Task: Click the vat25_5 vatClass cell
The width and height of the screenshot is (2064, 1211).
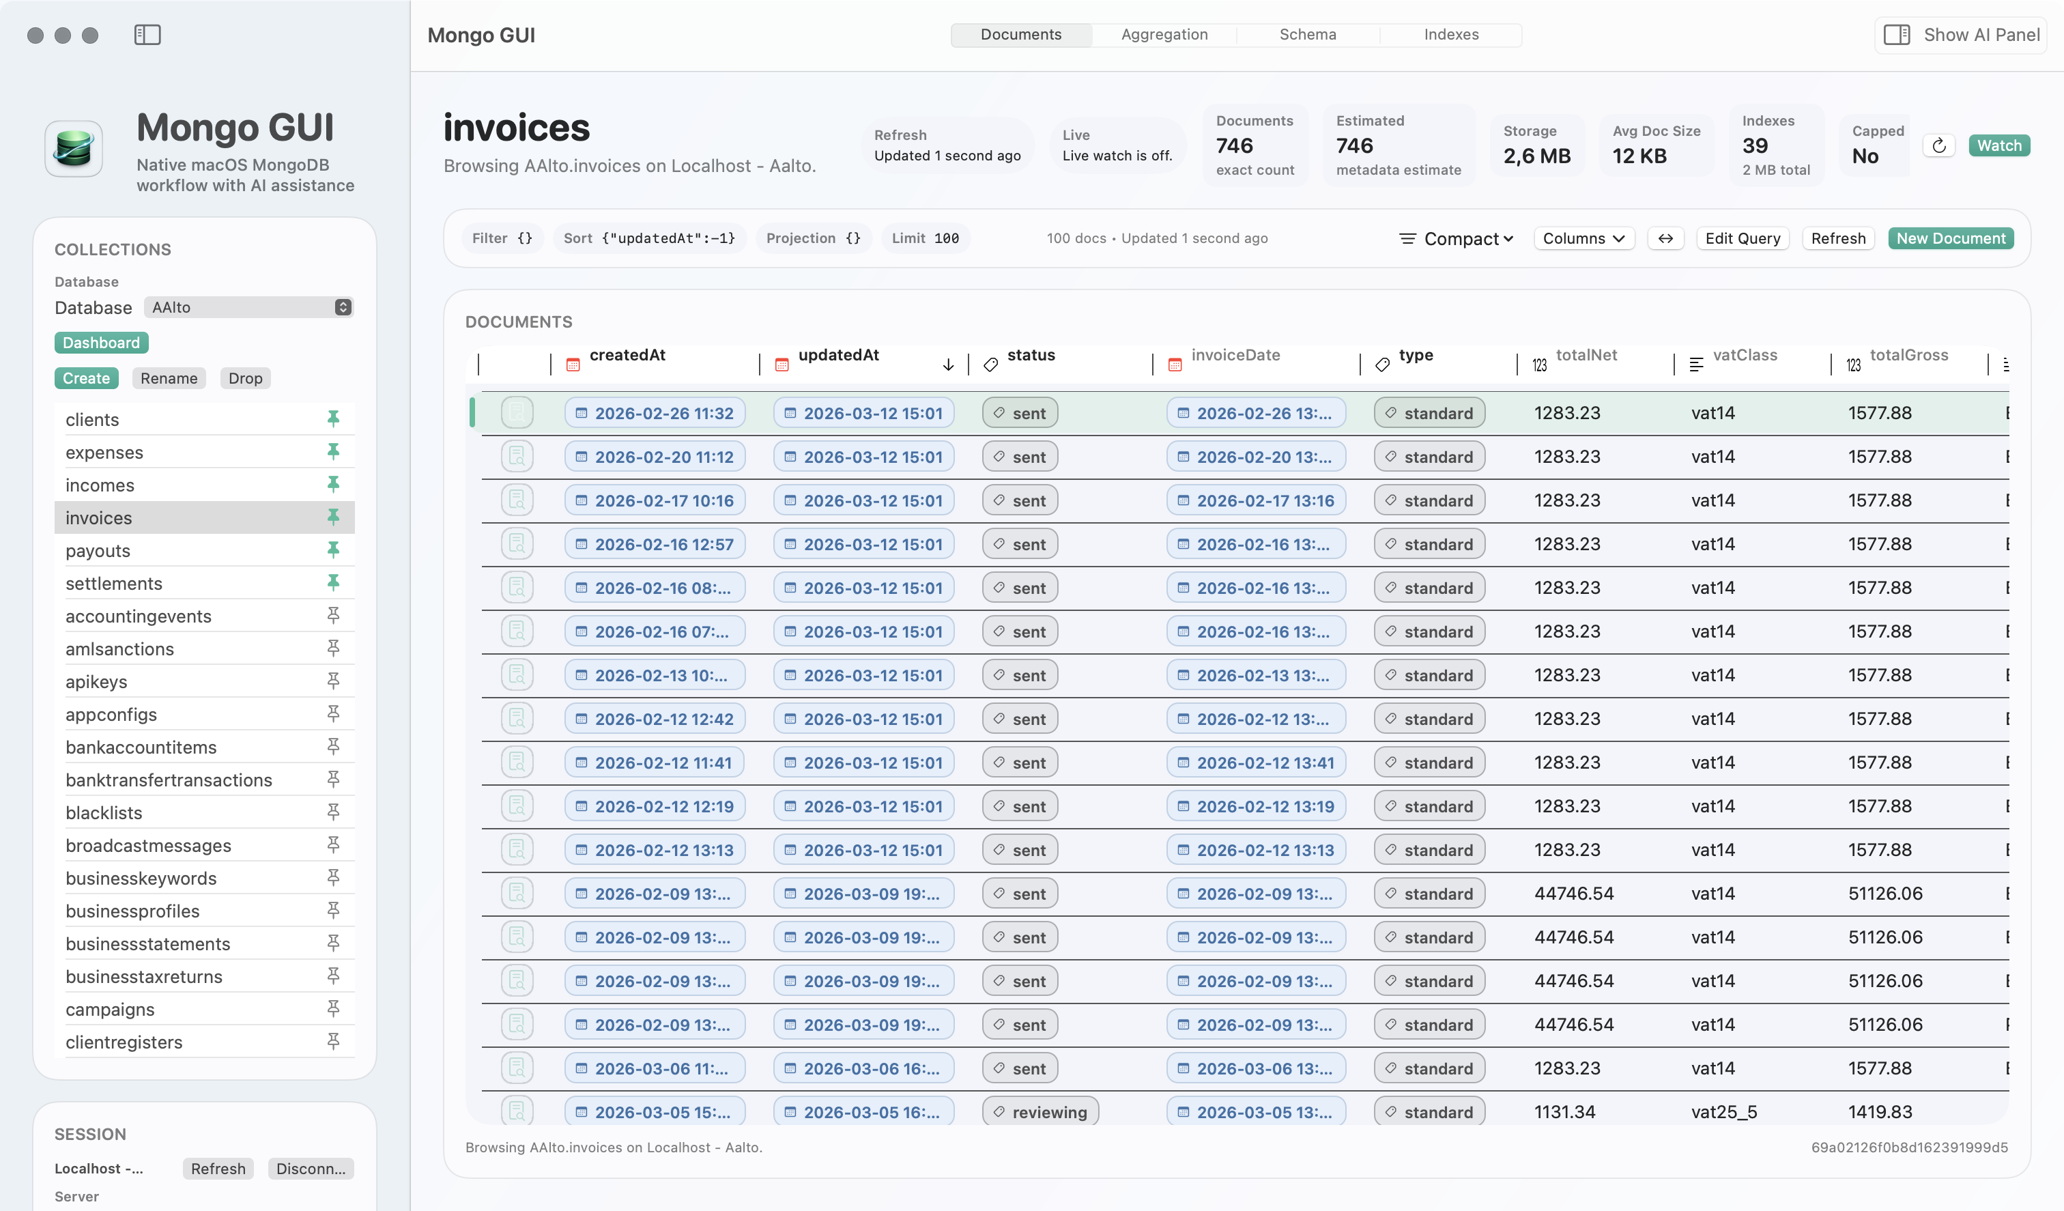Action: 1724,1112
